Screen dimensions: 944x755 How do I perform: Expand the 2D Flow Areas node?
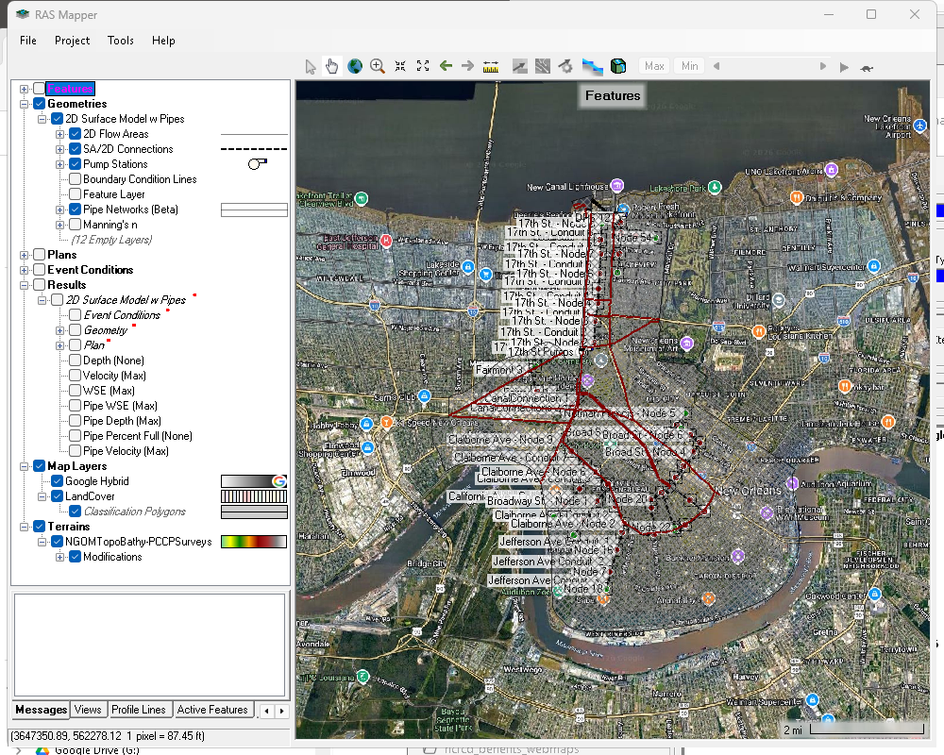60,134
